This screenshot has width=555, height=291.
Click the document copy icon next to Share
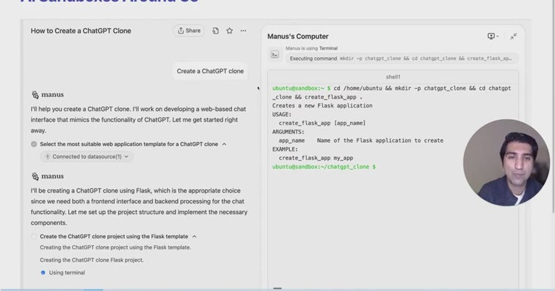pyautogui.click(x=215, y=31)
